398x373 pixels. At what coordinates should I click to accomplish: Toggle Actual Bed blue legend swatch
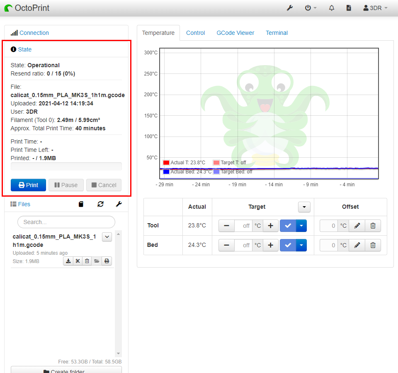[x=166, y=172]
